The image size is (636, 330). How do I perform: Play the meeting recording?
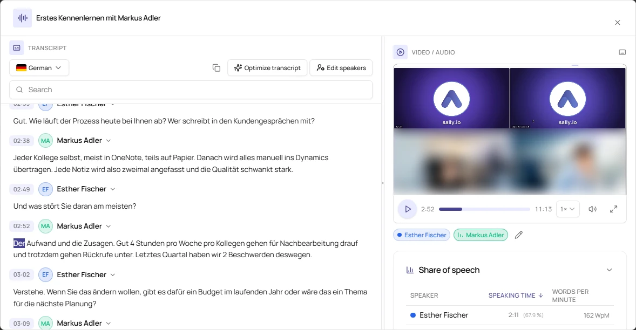408,209
